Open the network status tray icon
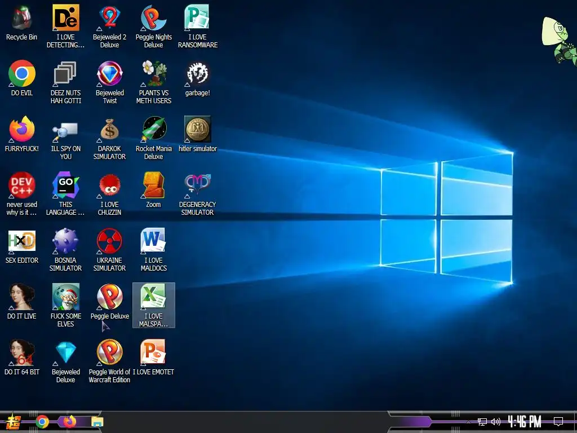Screen dimensions: 577x433 tap(482, 422)
